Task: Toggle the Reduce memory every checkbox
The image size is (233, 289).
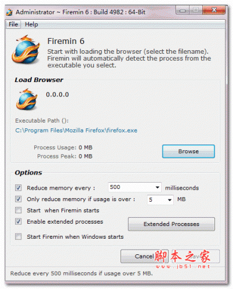Action: click(x=19, y=188)
